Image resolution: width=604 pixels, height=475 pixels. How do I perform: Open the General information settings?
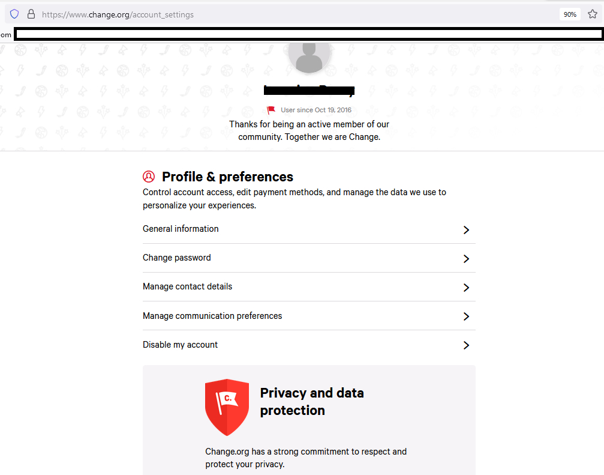pyautogui.click(x=181, y=229)
